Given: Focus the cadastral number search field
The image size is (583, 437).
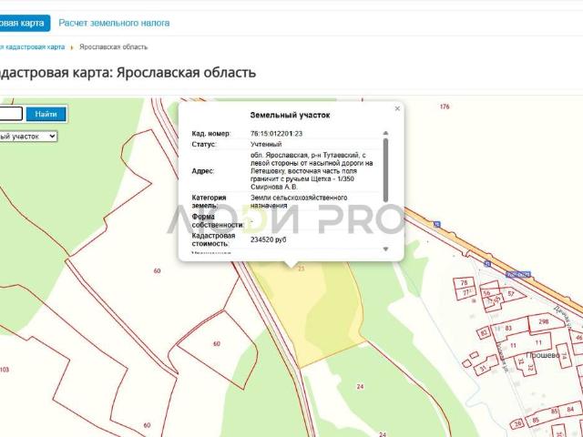Looking at the screenshot, I should click(x=11, y=114).
